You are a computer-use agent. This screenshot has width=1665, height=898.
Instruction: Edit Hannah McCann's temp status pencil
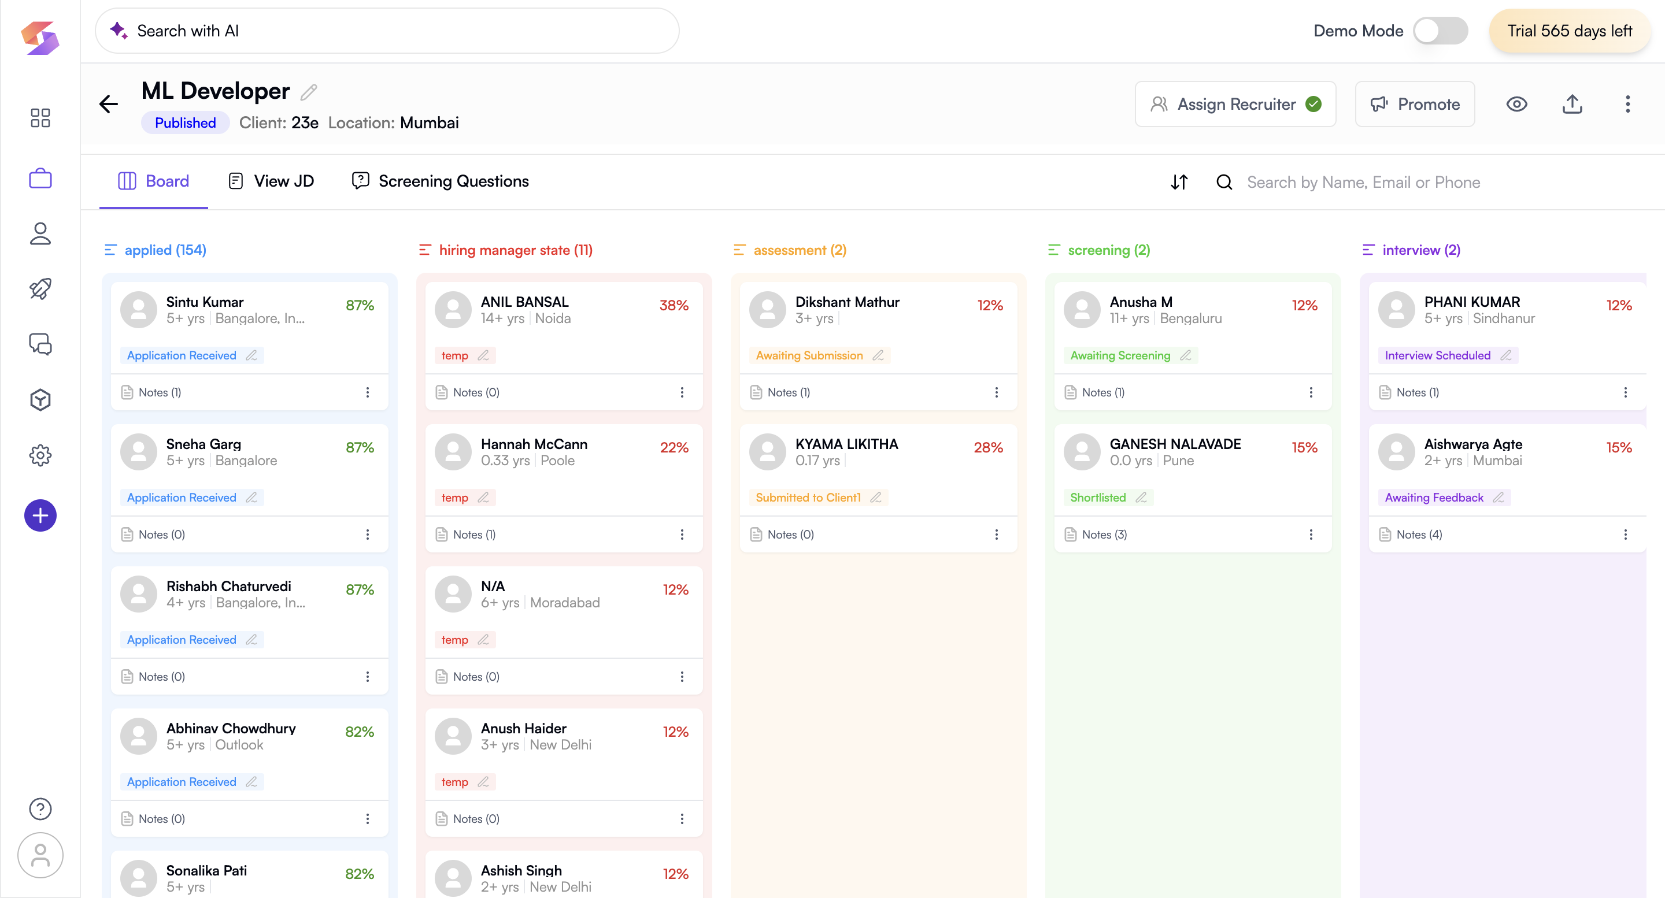tap(483, 498)
